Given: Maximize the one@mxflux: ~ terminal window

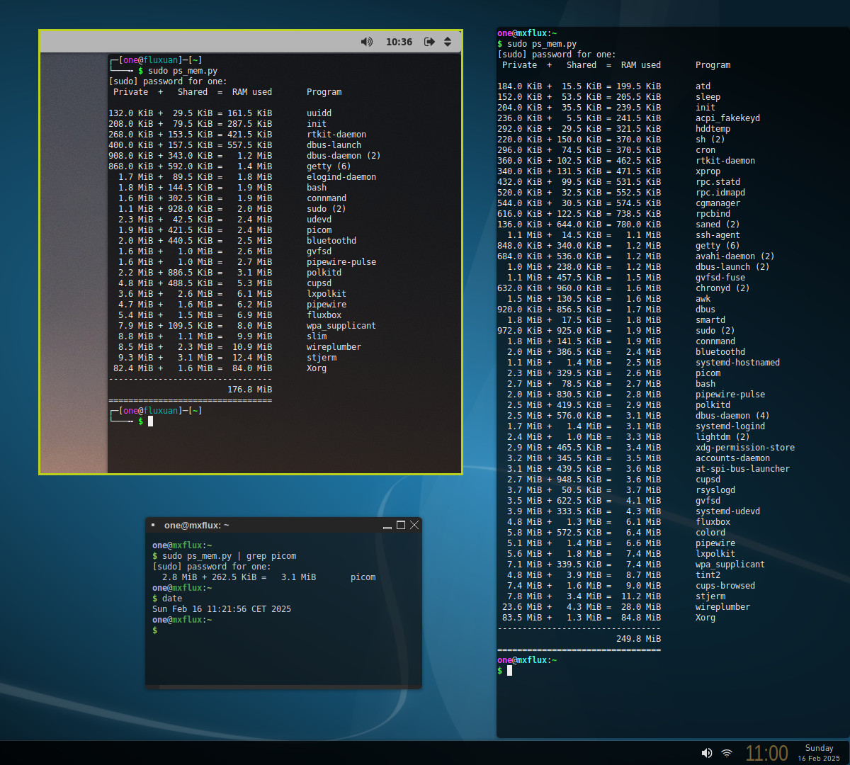Looking at the screenshot, I should pyautogui.click(x=401, y=525).
